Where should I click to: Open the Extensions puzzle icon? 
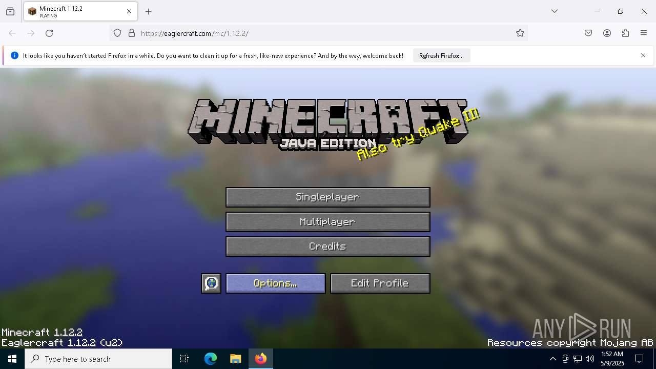(625, 33)
